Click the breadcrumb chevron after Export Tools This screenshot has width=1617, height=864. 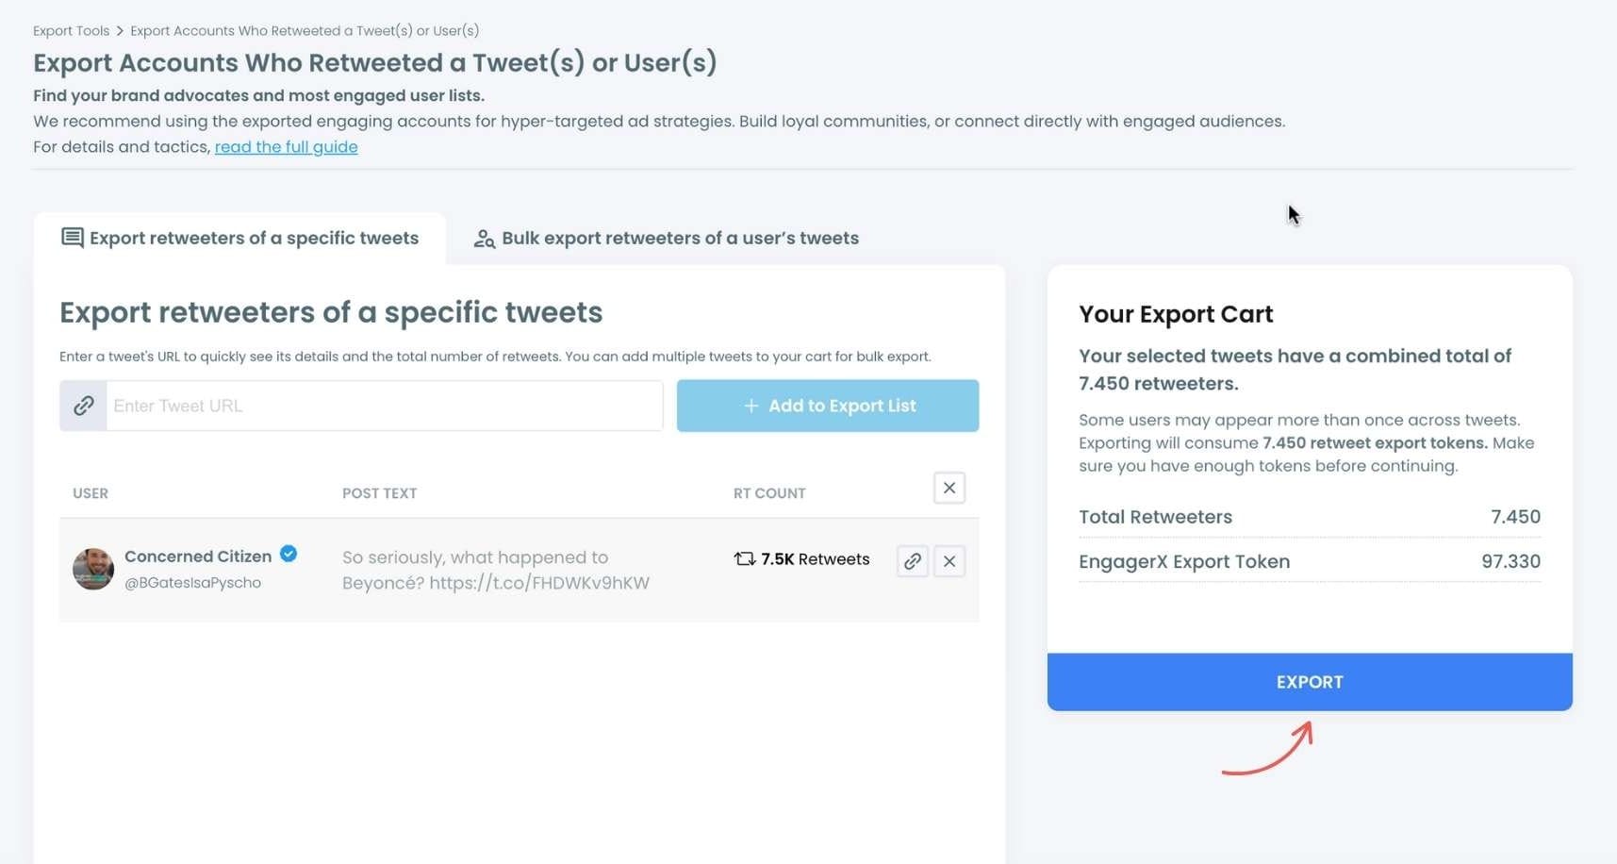tap(120, 30)
